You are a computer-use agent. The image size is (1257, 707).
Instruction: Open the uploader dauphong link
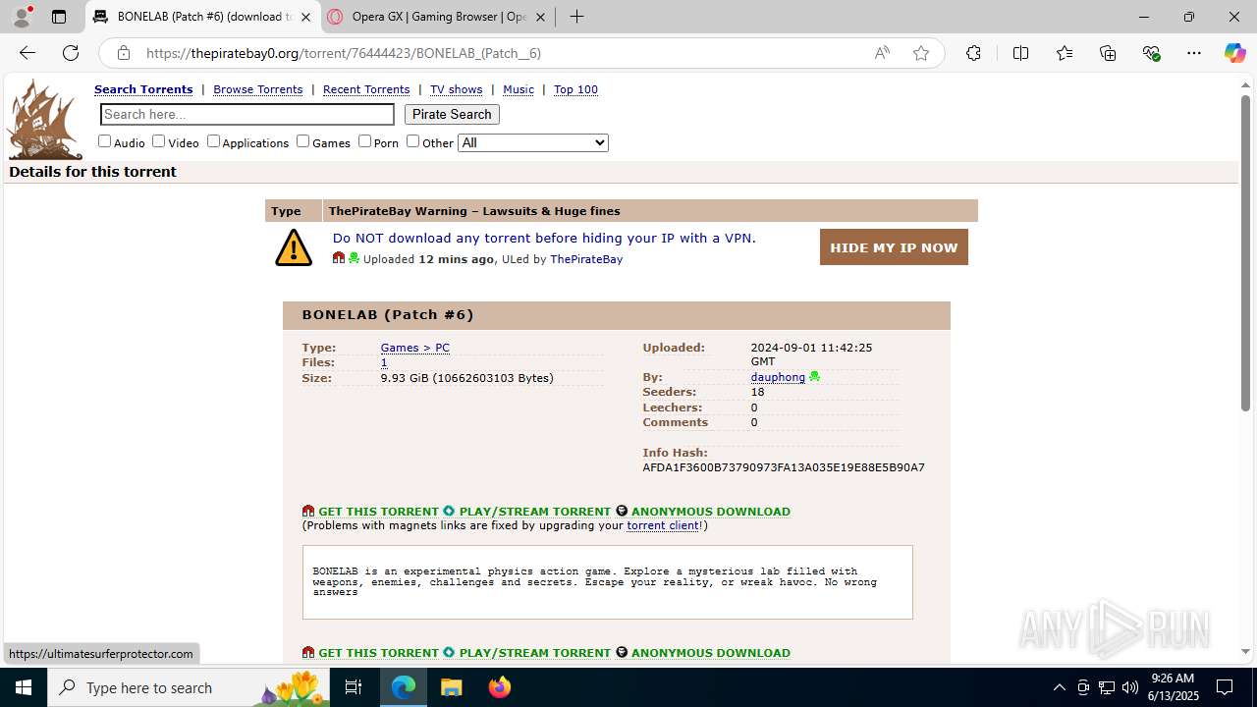coord(778,377)
